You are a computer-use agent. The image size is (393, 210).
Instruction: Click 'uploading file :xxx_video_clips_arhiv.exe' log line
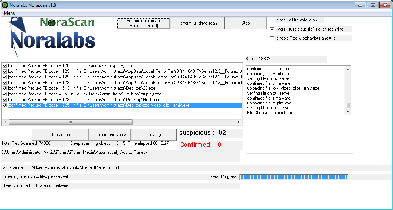(283, 88)
